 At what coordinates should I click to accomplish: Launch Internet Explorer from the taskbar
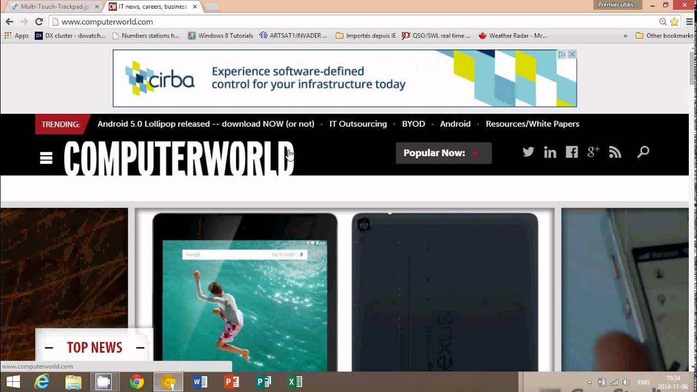42,382
